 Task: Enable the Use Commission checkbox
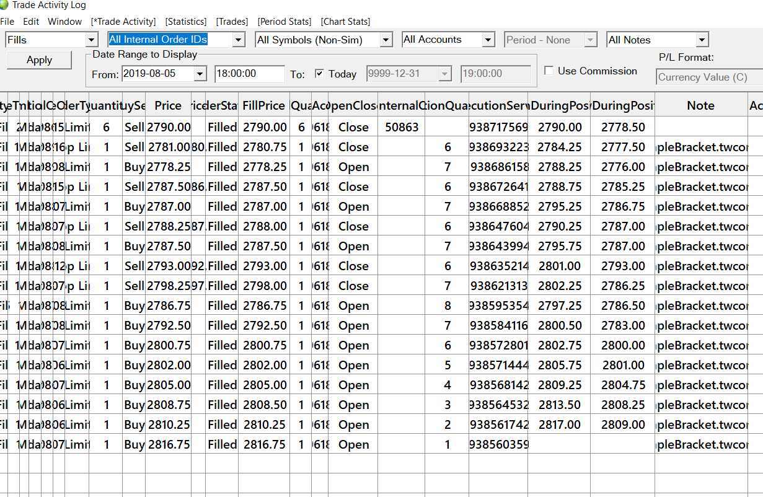pyautogui.click(x=549, y=71)
